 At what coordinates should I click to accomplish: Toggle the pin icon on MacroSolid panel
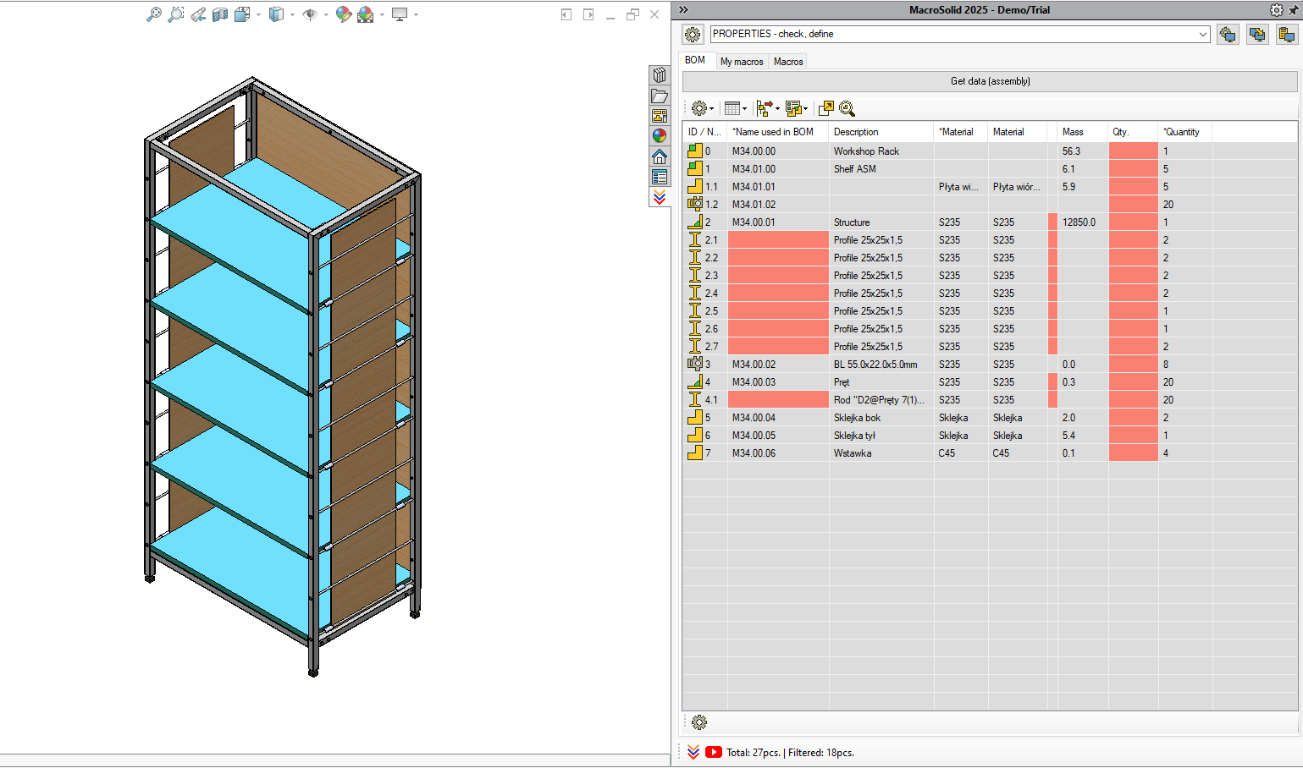1294,10
